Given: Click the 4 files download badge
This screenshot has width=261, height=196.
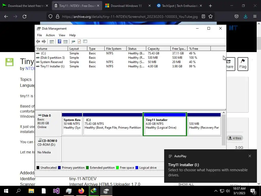Looking at the screenshot, I should pos(235,138).
